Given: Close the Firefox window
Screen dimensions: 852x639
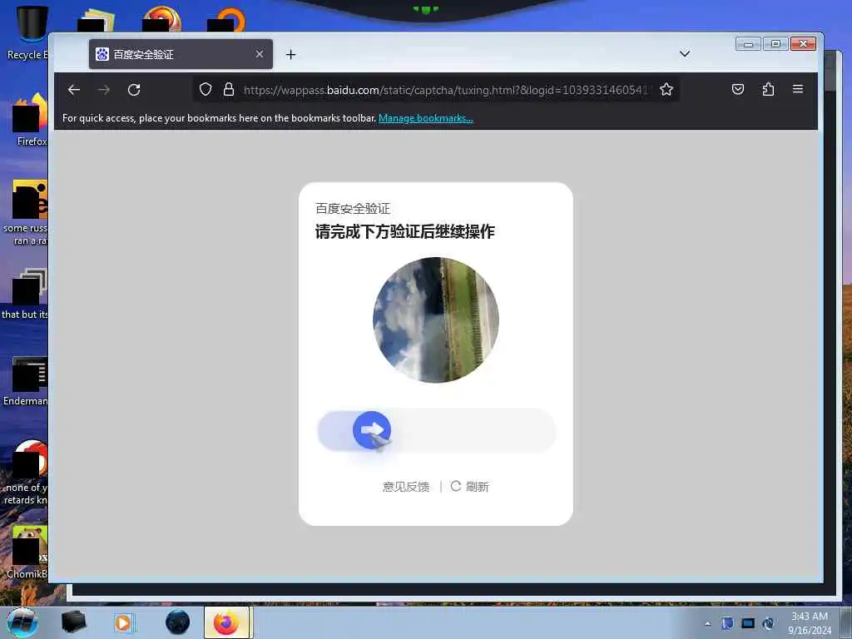Looking at the screenshot, I should tap(803, 44).
